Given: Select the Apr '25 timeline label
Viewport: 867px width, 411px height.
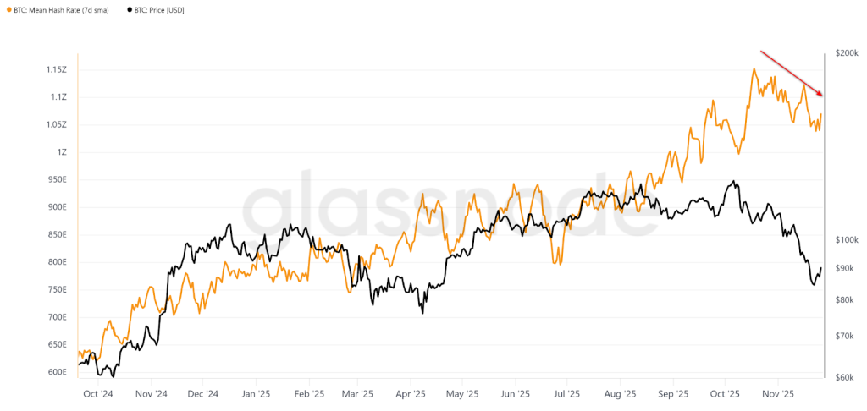Looking at the screenshot, I should coord(411,394).
